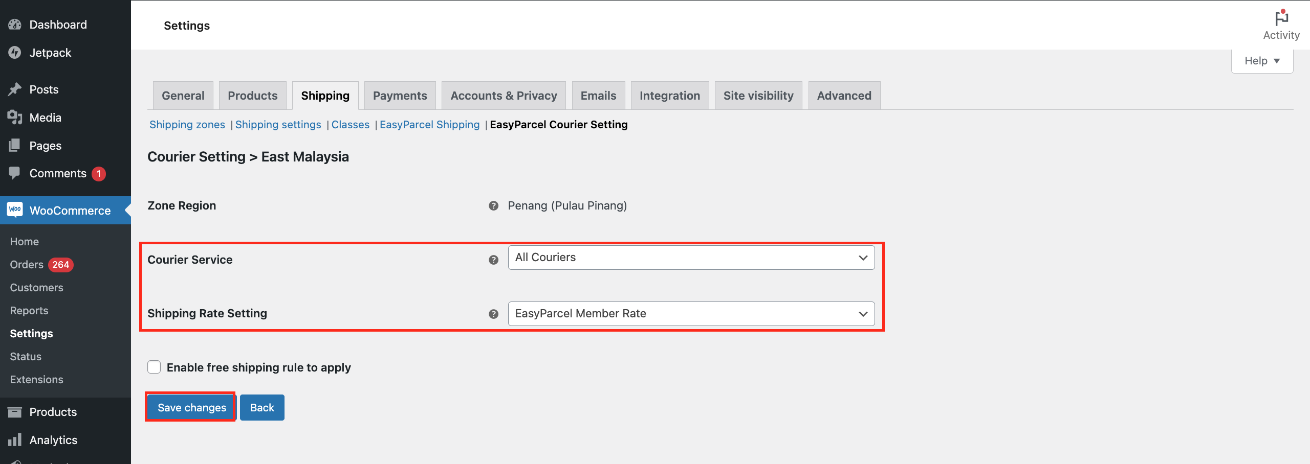Open the Site visibility tab

(758, 96)
